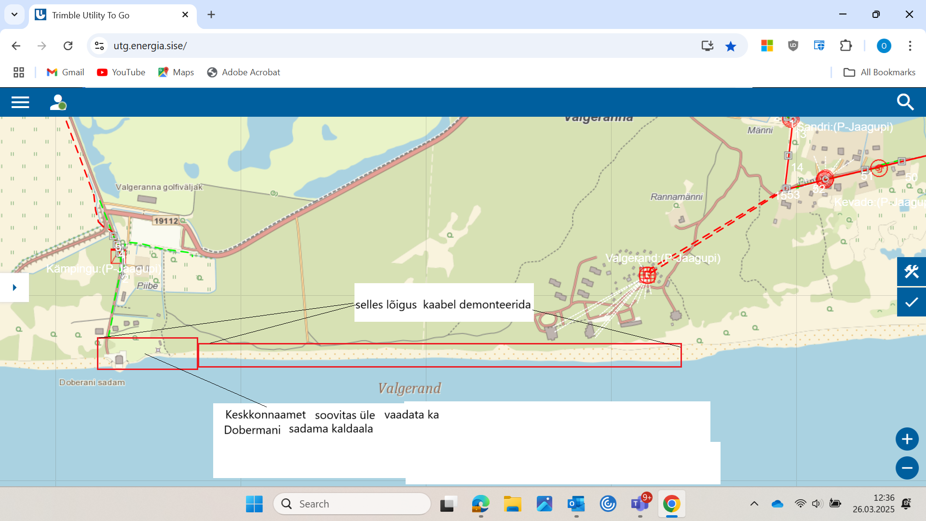The height and width of the screenshot is (521, 926).
Task: Expand the left side panel arrow
Action: (x=14, y=288)
